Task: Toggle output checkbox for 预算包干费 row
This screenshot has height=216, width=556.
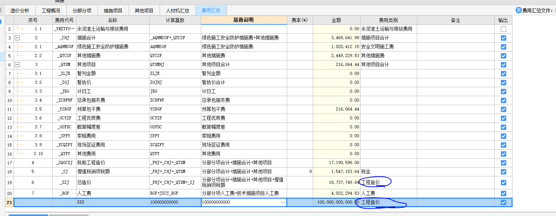Action: click(x=504, y=109)
